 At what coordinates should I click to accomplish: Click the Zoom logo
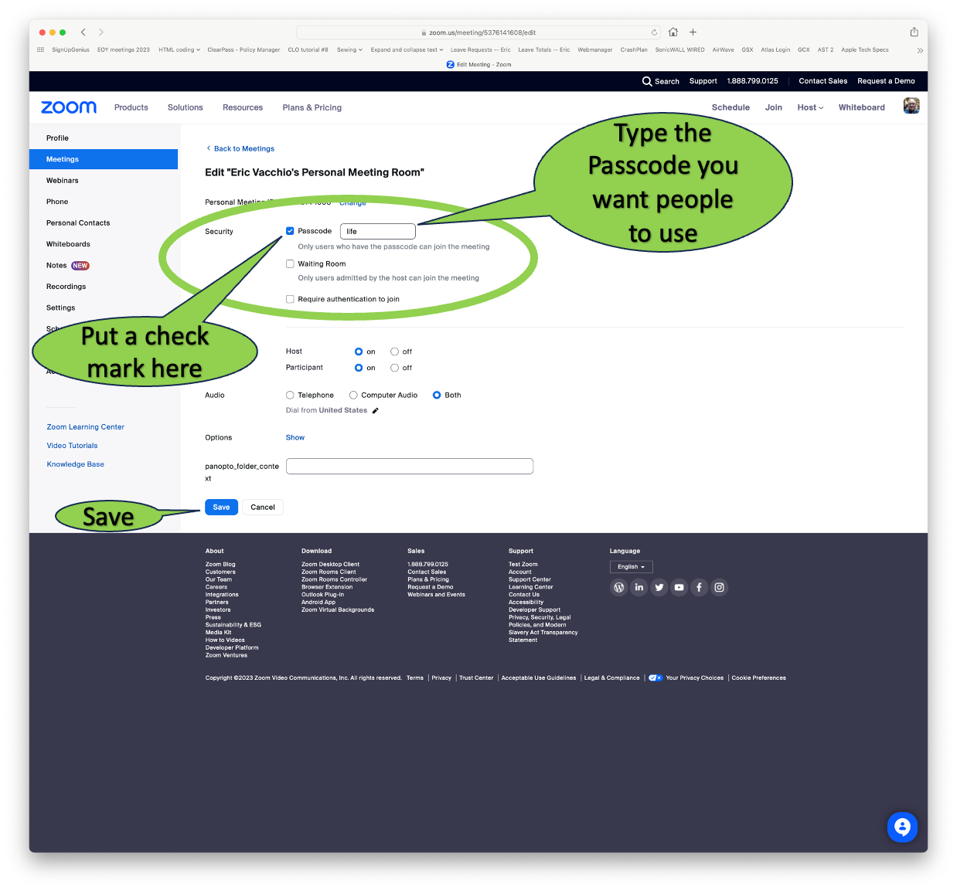[69, 107]
